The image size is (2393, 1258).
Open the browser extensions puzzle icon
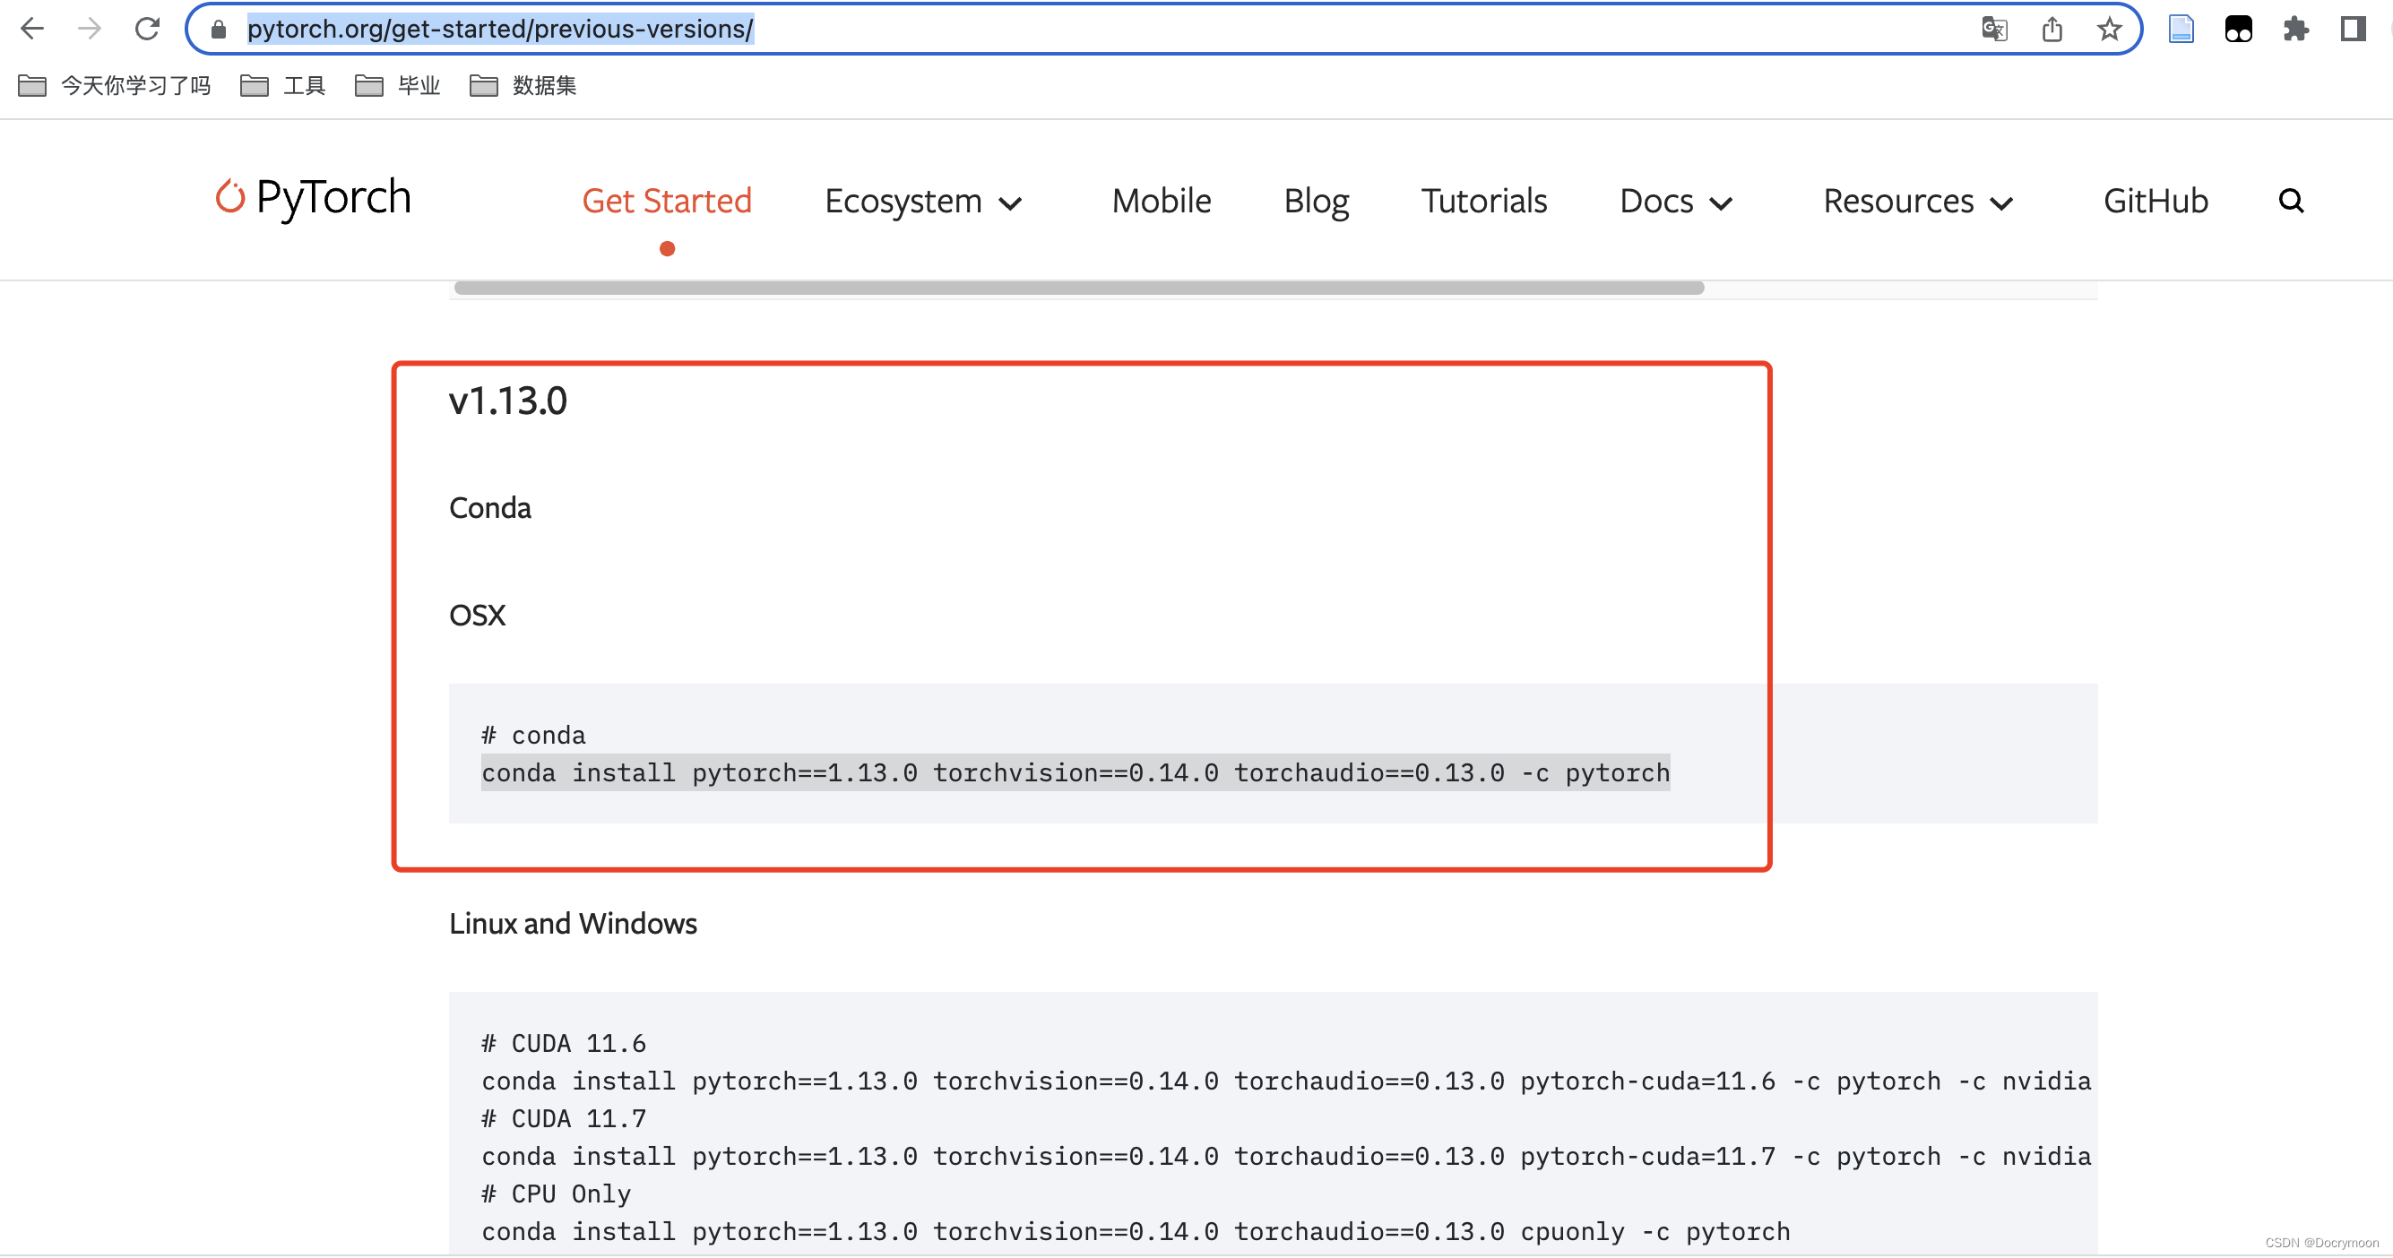[2295, 29]
